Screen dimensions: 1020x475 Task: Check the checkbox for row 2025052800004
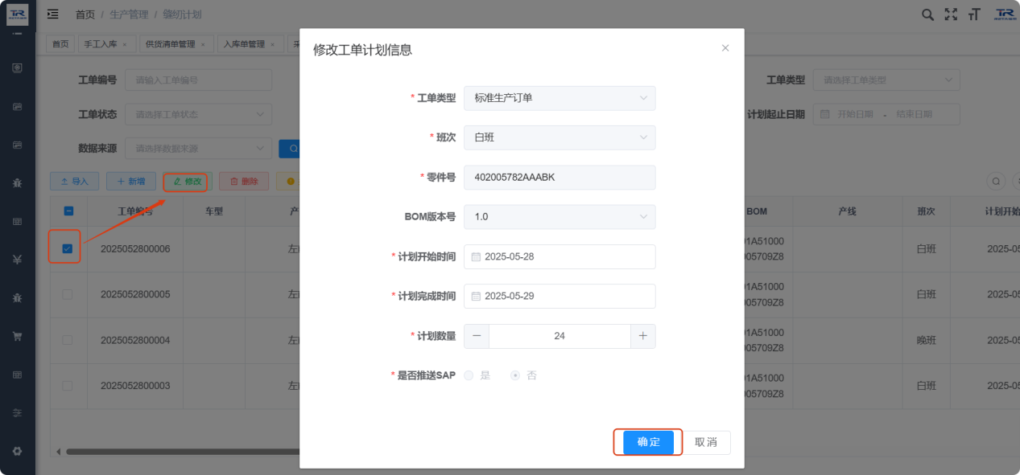[x=68, y=340]
